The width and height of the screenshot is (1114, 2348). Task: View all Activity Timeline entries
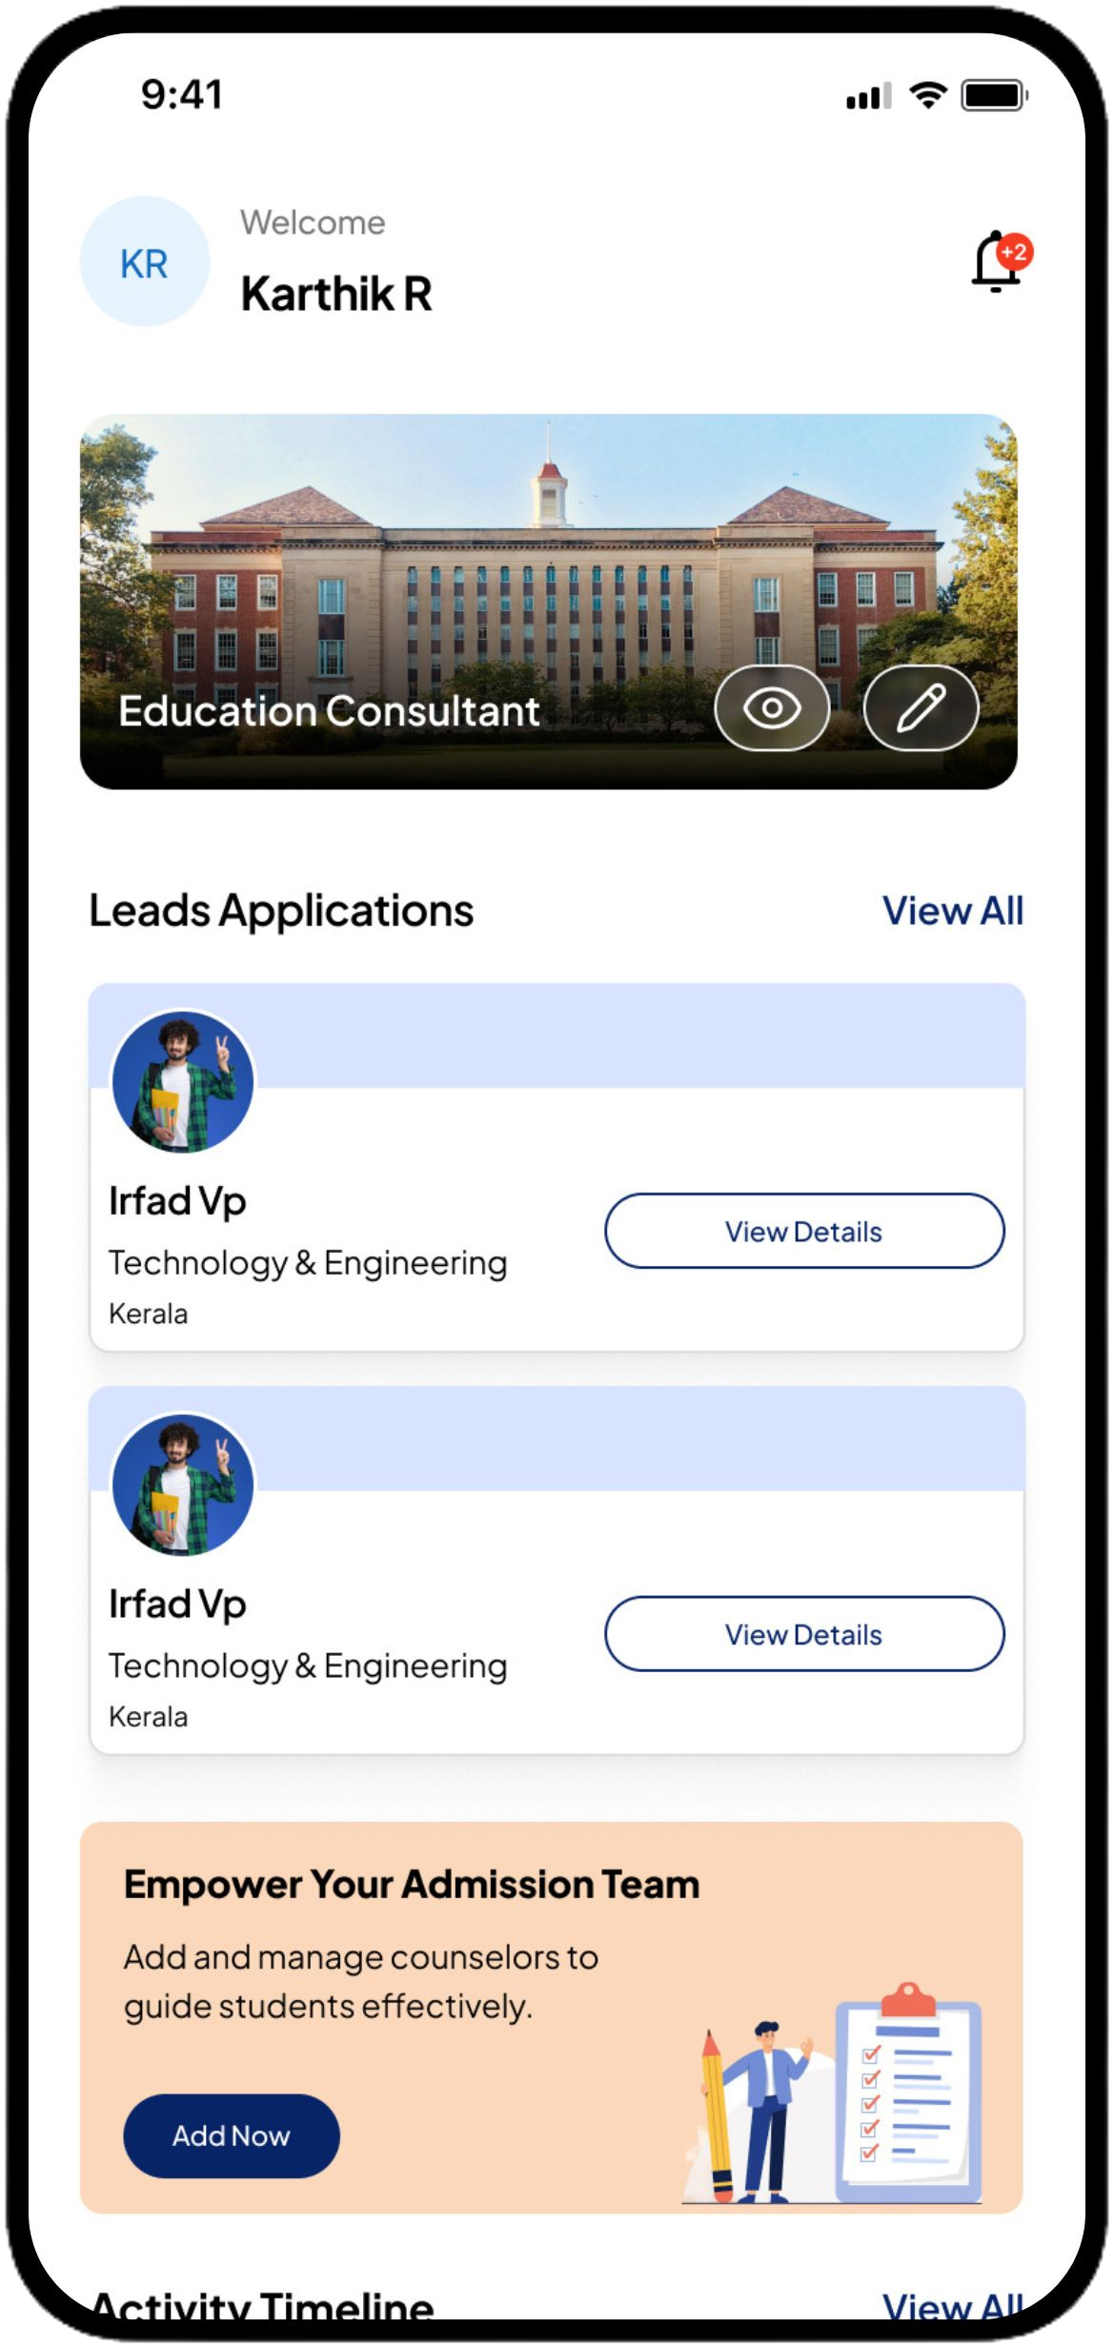pos(952,2306)
